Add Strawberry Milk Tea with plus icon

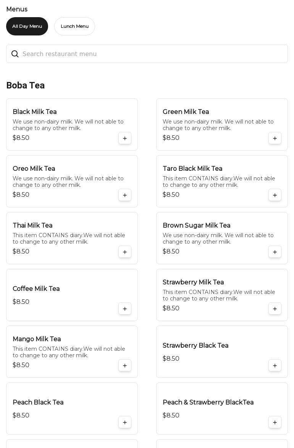(x=275, y=308)
